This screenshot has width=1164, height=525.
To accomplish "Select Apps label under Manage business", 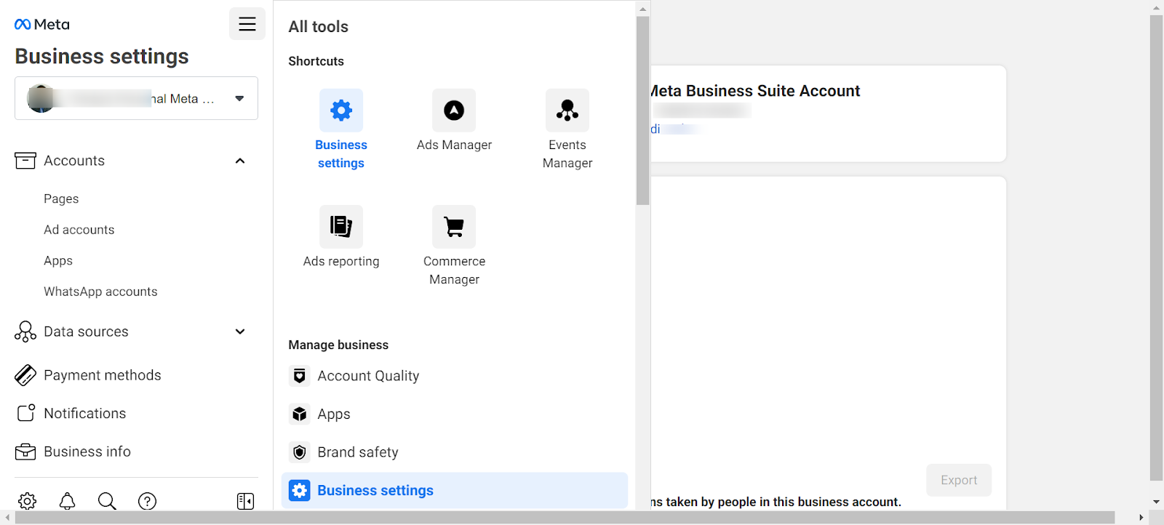I will (334, 414).
